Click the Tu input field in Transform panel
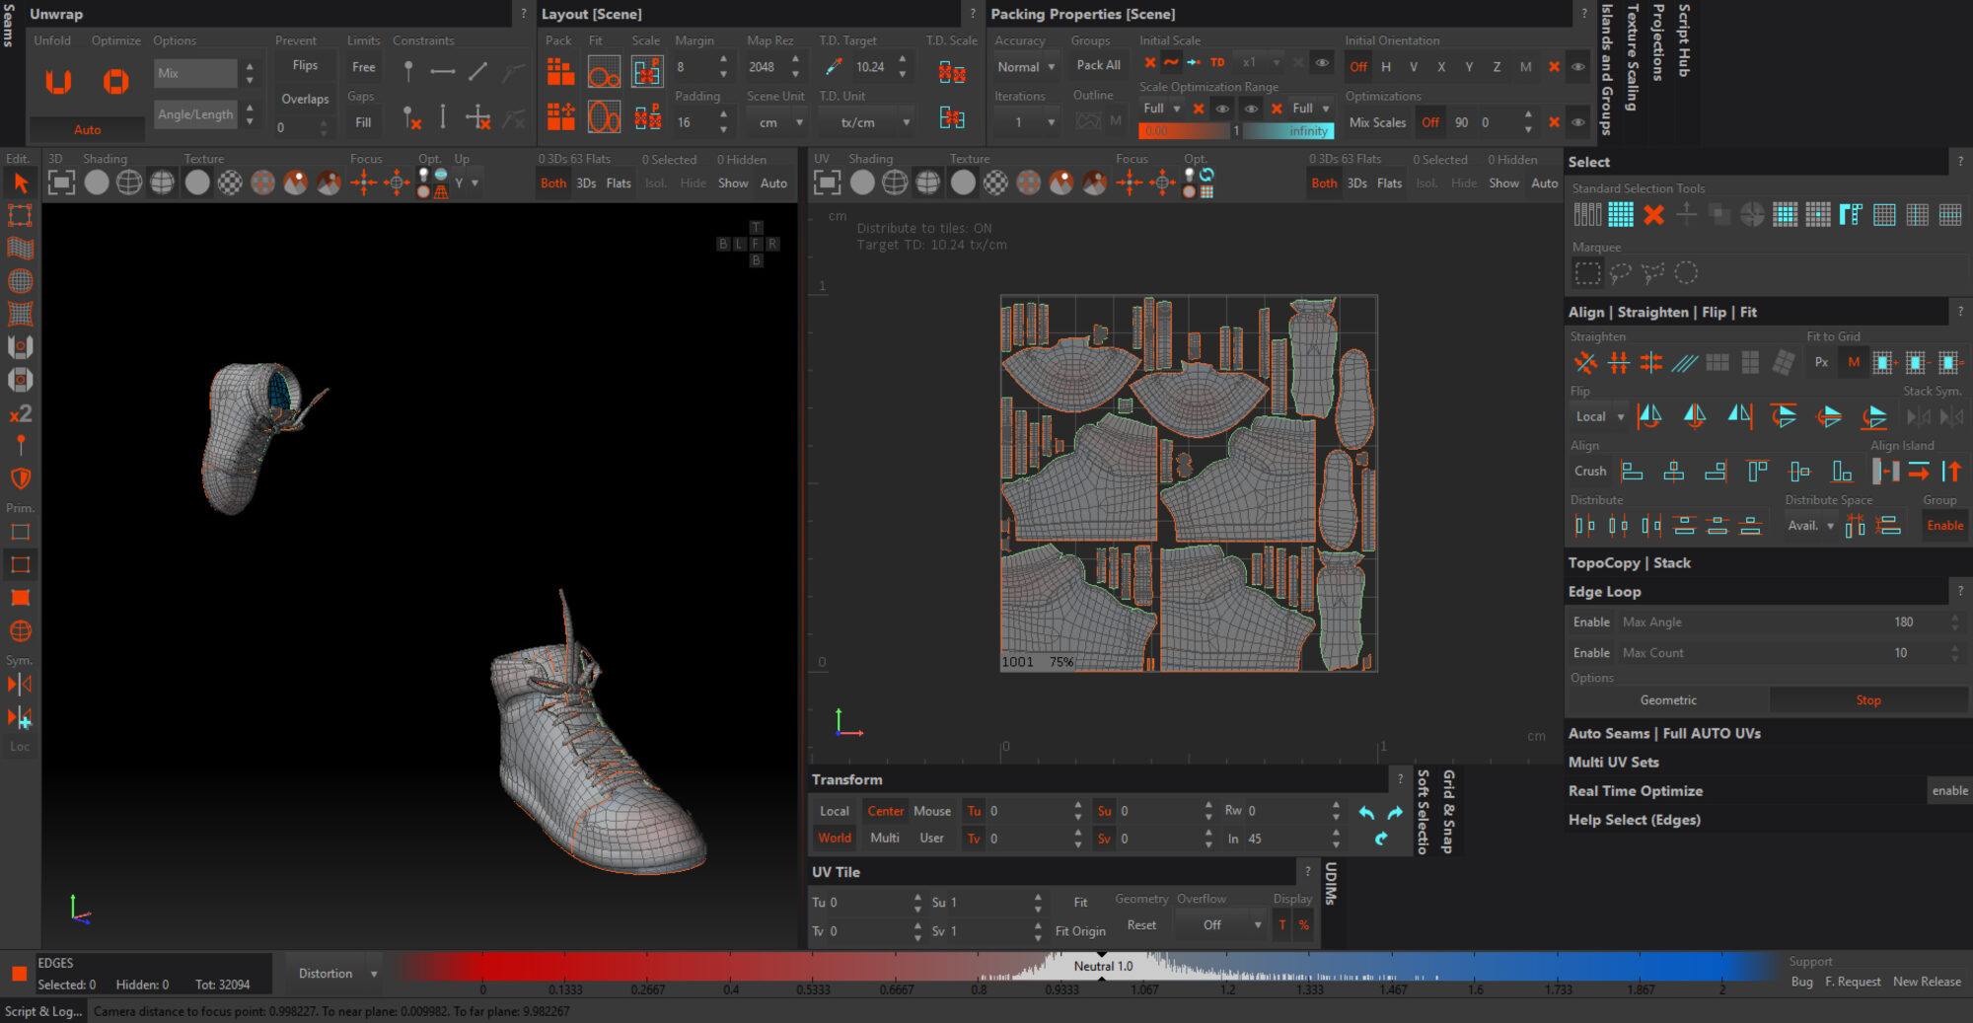 [x=1026, y=811]
